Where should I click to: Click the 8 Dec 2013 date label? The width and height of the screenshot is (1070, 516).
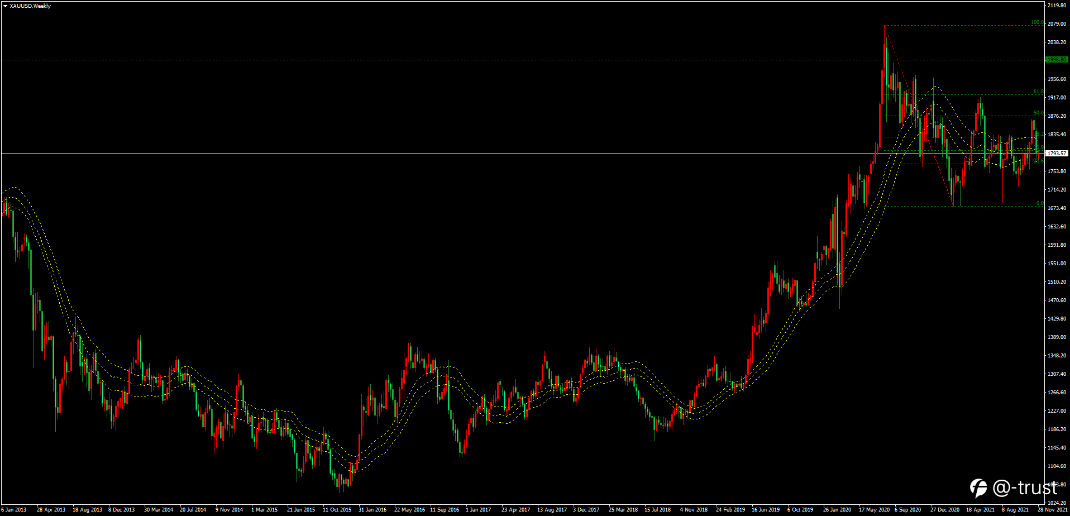point(121,510)
